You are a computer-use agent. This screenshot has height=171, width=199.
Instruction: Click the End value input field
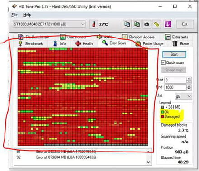pyautogui.click(x=175, y=87)
